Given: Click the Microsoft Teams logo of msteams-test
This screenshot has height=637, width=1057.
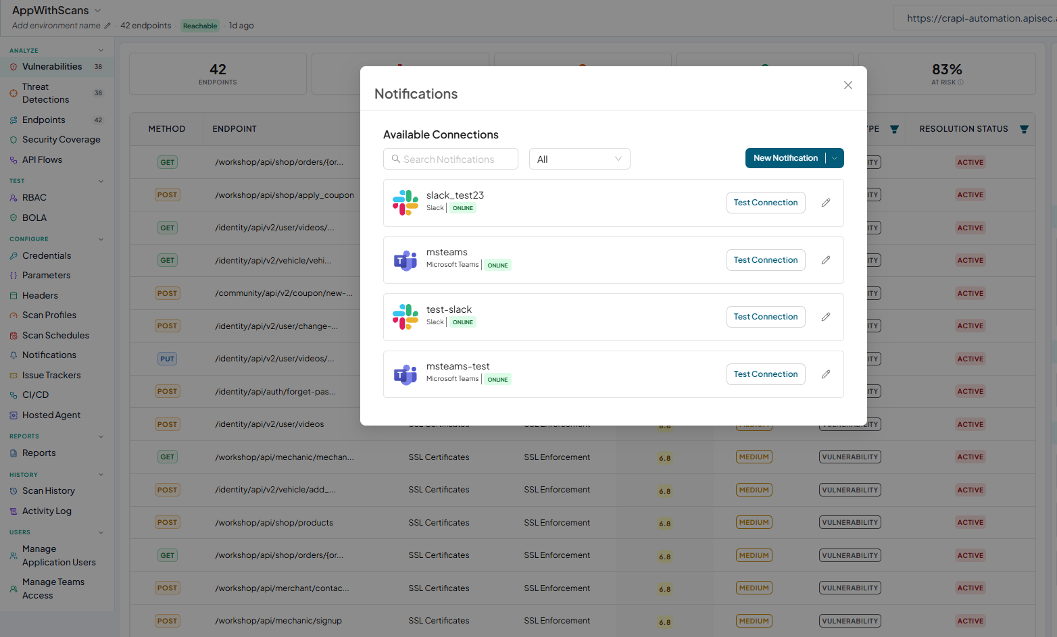Looking at the screenshot, I should point(405,374).
